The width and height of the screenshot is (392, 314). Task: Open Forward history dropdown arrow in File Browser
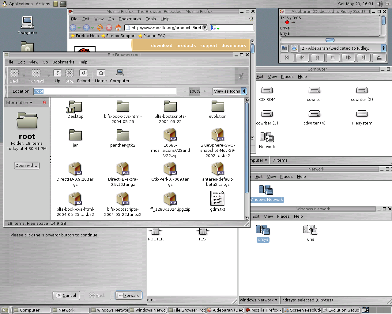(48, 76)
